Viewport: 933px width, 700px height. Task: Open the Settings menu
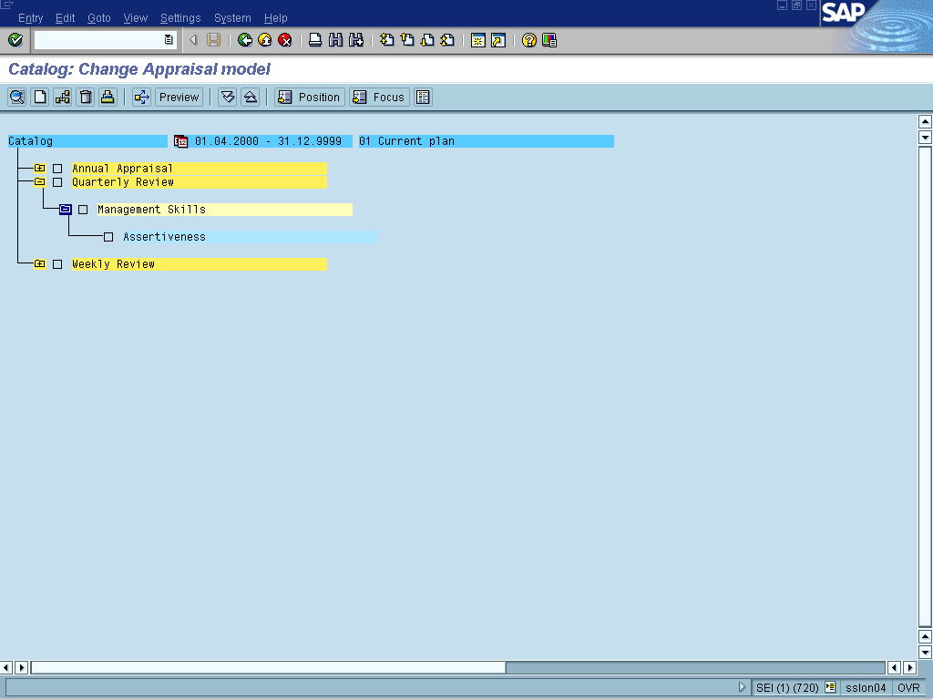click(181, 18)
